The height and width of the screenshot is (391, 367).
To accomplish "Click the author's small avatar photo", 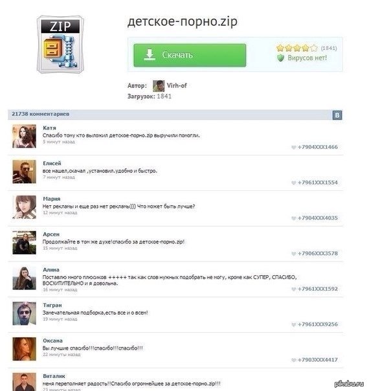I will 159,86.
